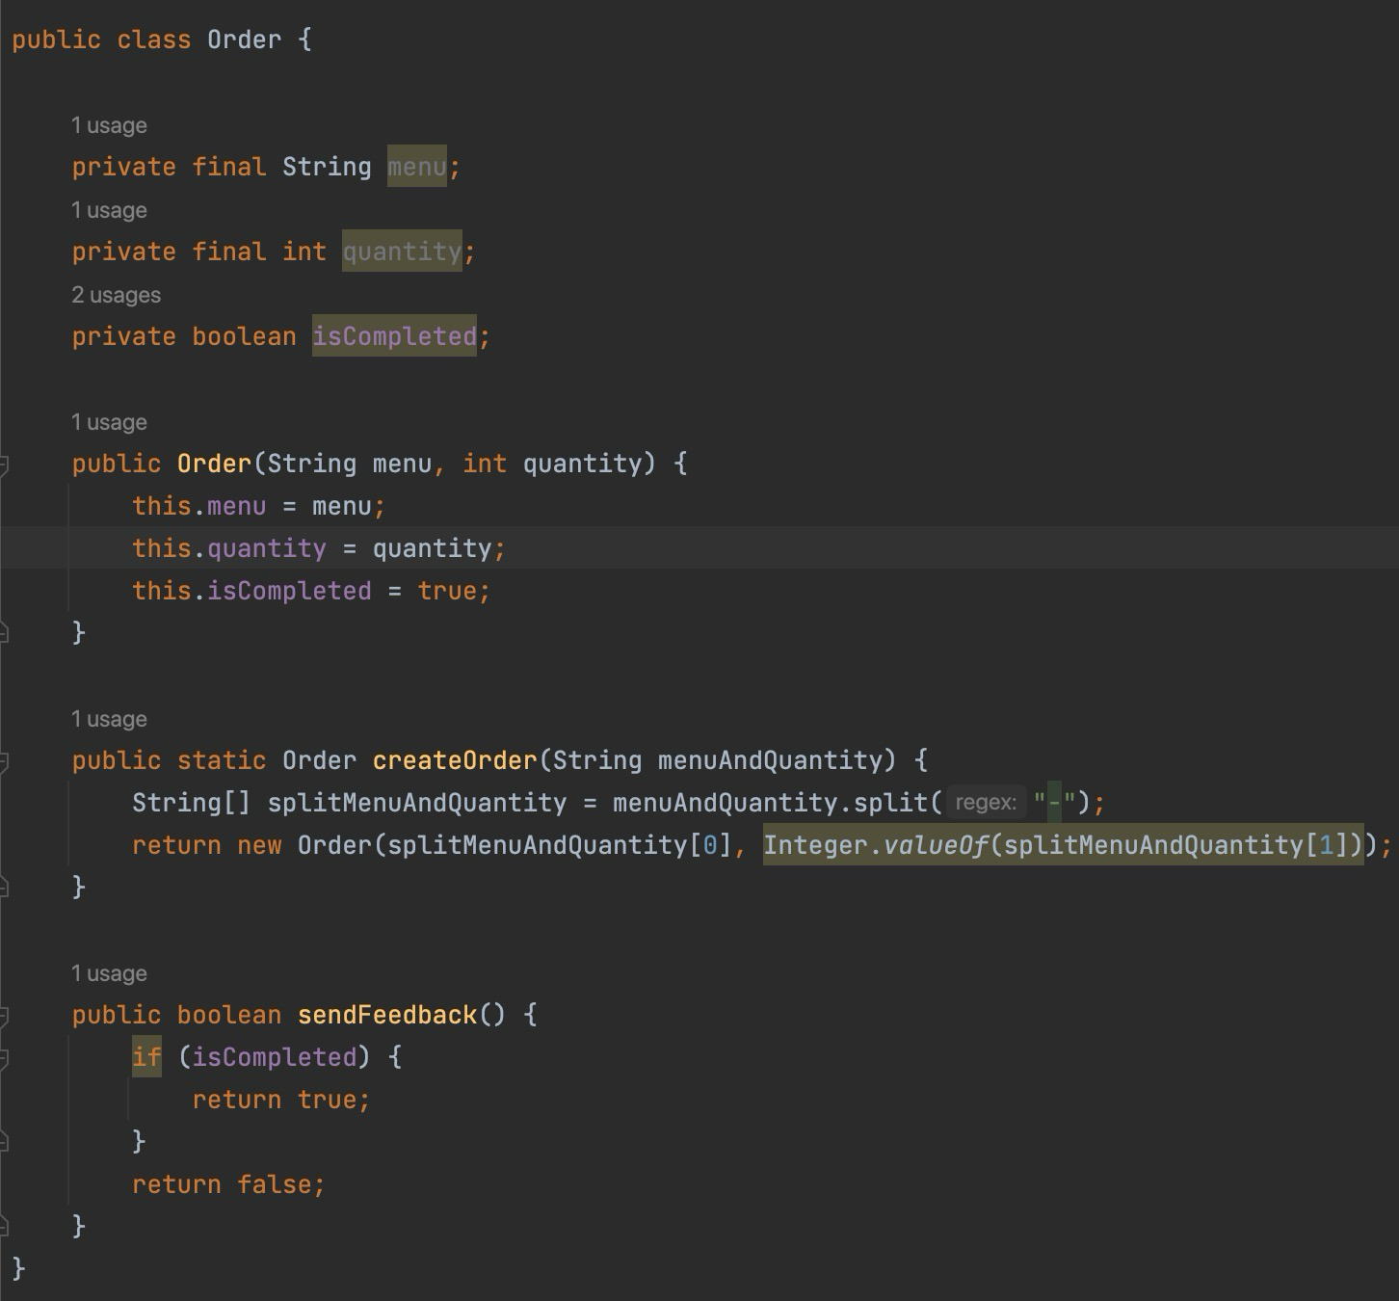Open the '1 usage' hint above the quantity field
1399x1301 pixels.
tap(109, 210)
